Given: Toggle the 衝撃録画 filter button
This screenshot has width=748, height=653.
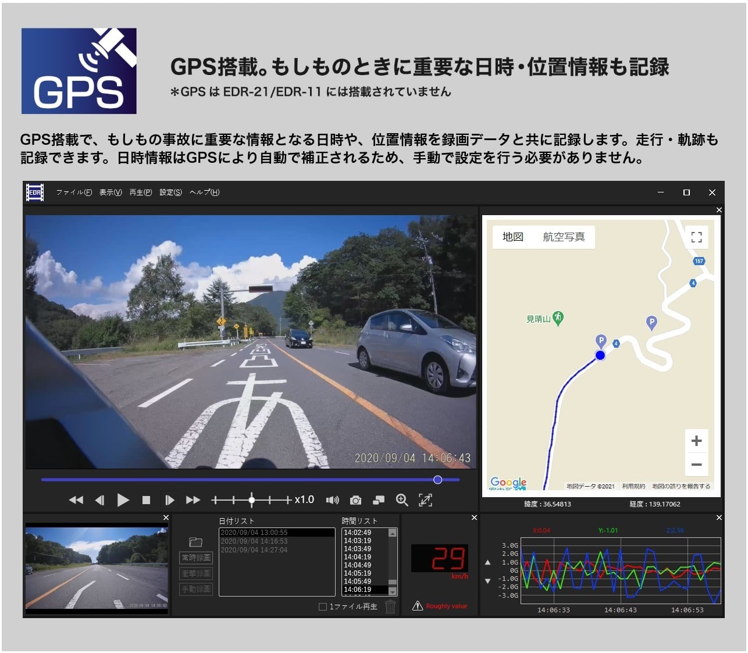Looking at the screenshot, I should [196, 573].
